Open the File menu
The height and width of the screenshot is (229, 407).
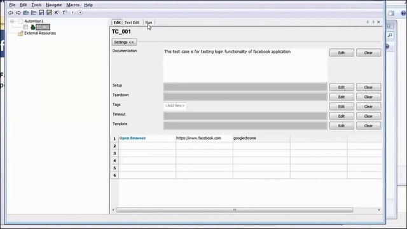click(12, 5)
